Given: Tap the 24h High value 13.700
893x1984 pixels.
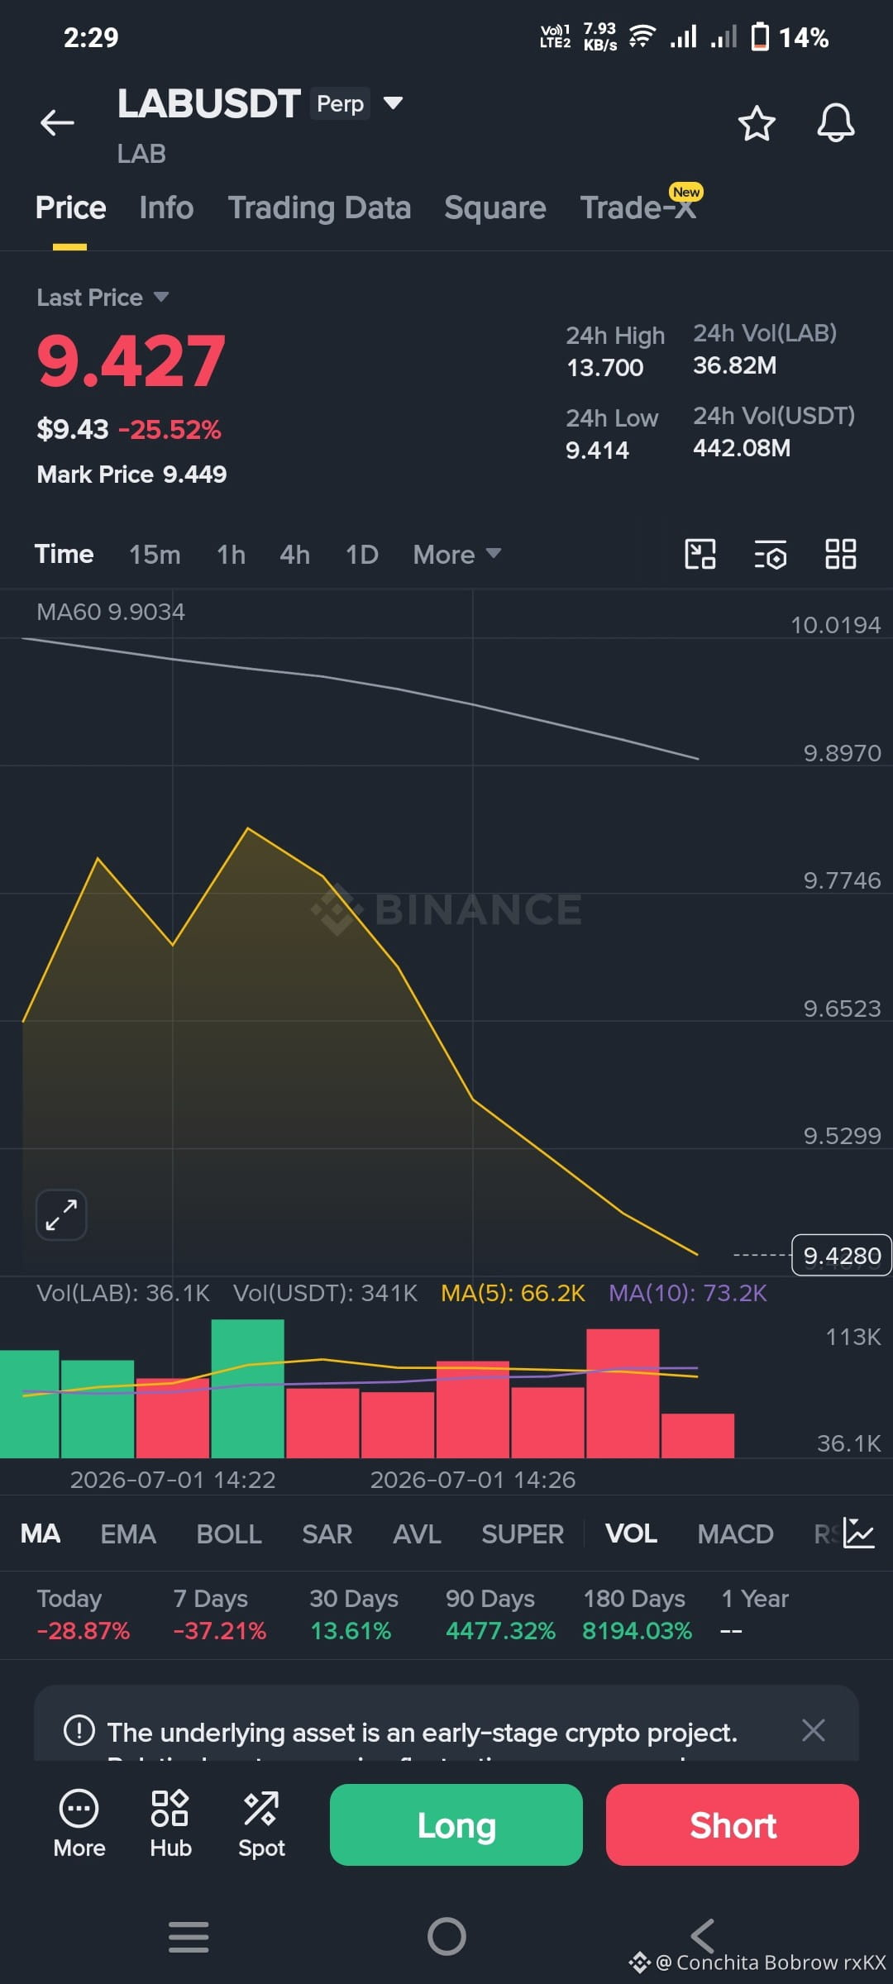Looking at the screenshot, I should point(604,368).
